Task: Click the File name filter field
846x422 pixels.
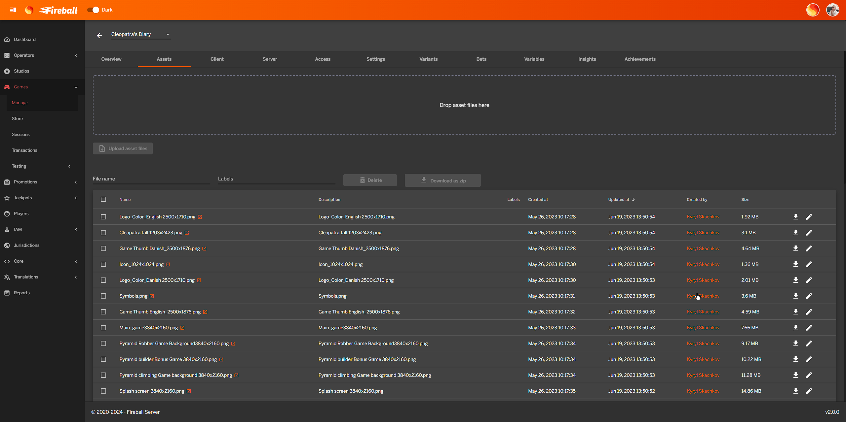Action: (x=151, y=179)
